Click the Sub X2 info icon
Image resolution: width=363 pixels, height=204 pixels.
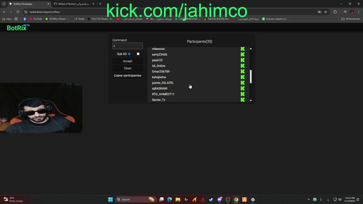tap(129, 54)
